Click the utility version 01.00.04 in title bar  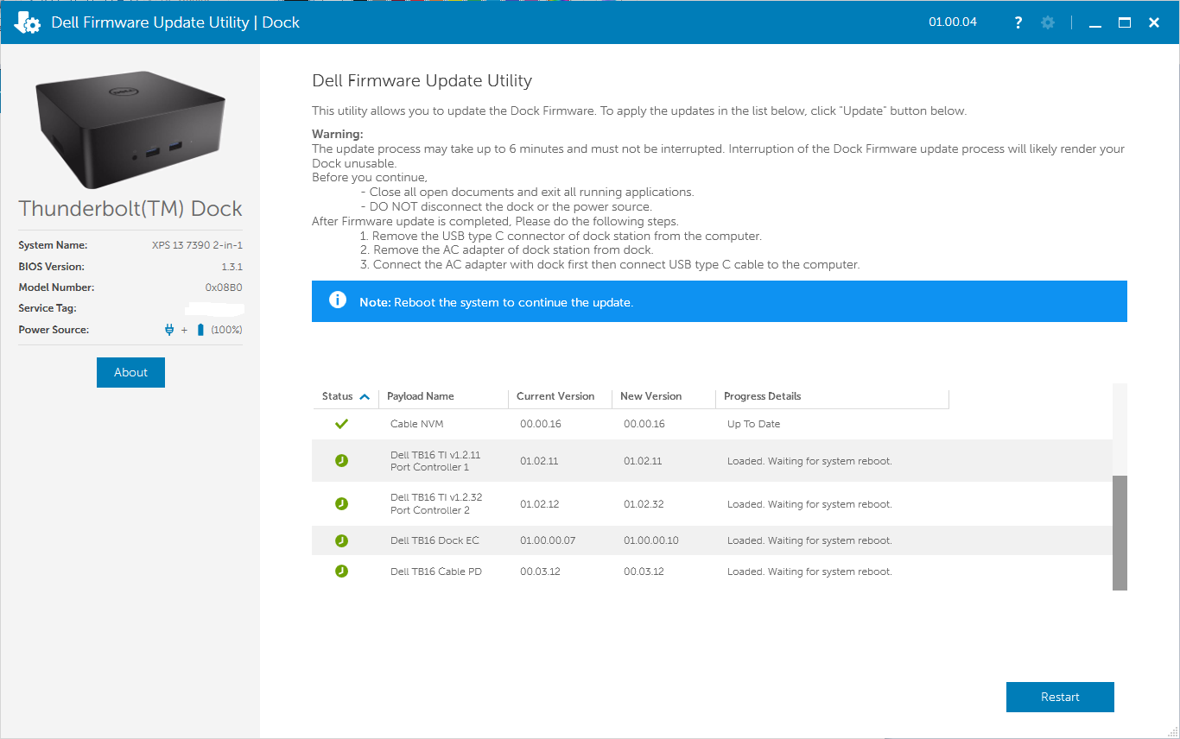[953, 22]
